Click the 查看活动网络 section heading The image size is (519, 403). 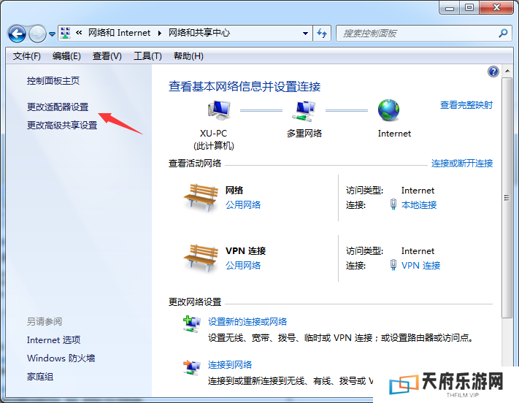click(x=195, y=164)
